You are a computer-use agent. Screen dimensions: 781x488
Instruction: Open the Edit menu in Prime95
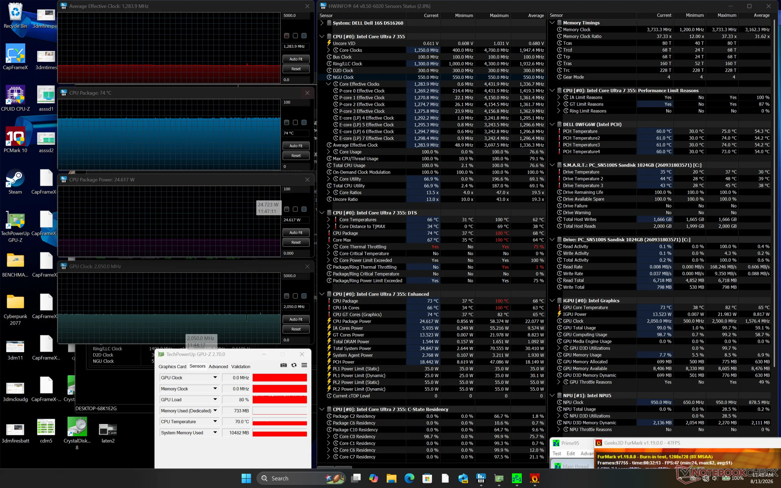pyautogui.click(x=571, y=453)
